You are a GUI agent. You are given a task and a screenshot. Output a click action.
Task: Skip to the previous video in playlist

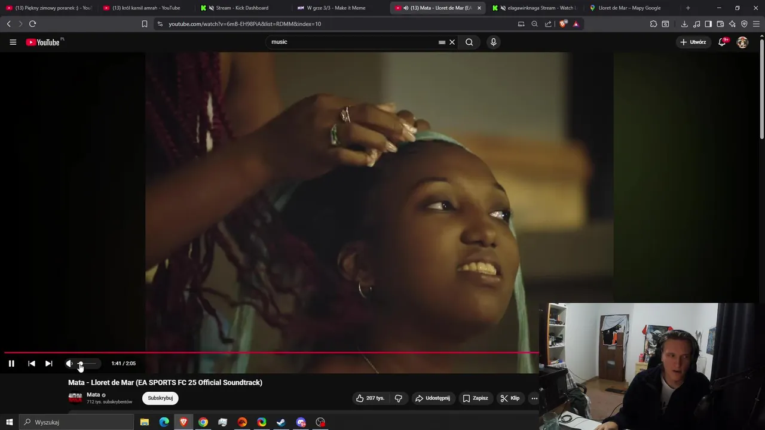point(32,363)
